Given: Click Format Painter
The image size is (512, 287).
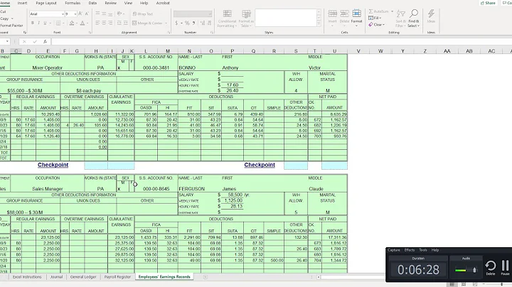Looking at the screenshot, I should coord(11,25).
